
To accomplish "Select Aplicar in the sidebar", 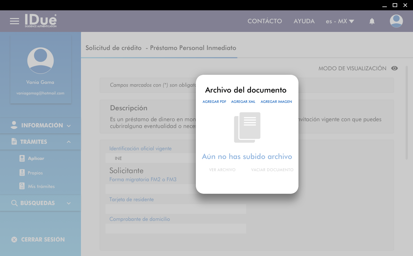I will [36, 158].
